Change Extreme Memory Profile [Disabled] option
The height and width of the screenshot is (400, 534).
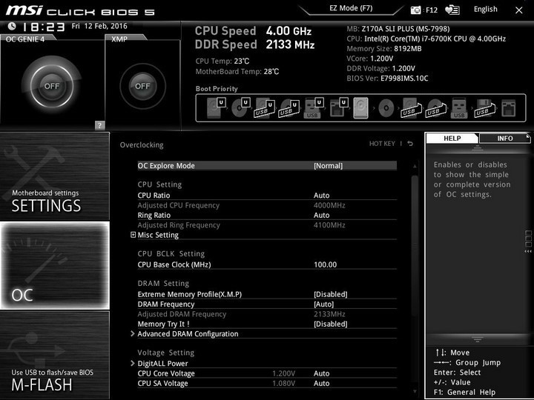click(x=331, y=294)
